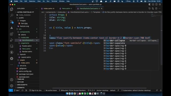Image resolution: width=171 pixels, height=96 pixels.
Task: Open the File menu
Action: pos(21,1)
